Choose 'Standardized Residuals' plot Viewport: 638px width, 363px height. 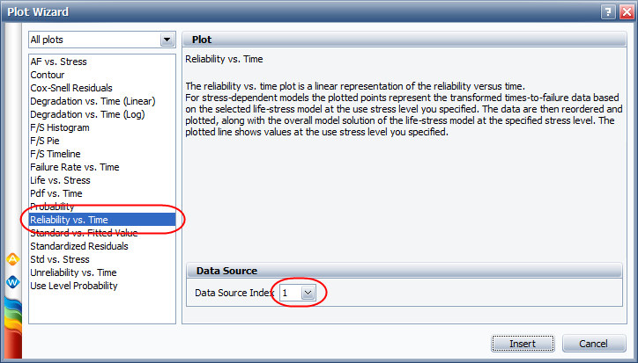click(x=79, y=246)
